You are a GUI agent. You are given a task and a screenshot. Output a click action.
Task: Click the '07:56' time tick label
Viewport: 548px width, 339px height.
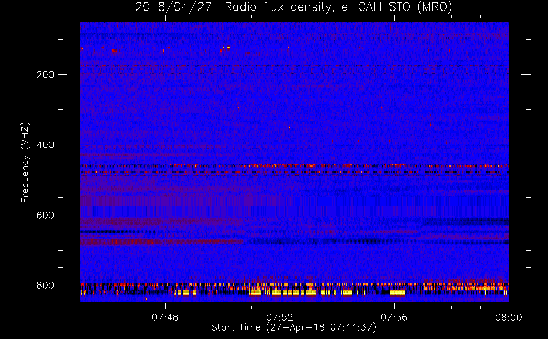(394, 318)
